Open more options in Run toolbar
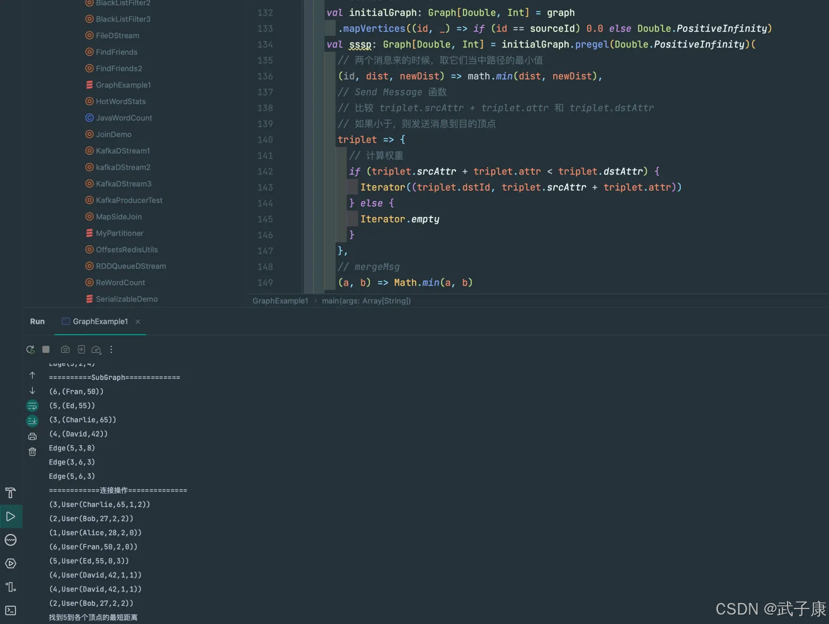Screen dimensions: 829x624 111,350
